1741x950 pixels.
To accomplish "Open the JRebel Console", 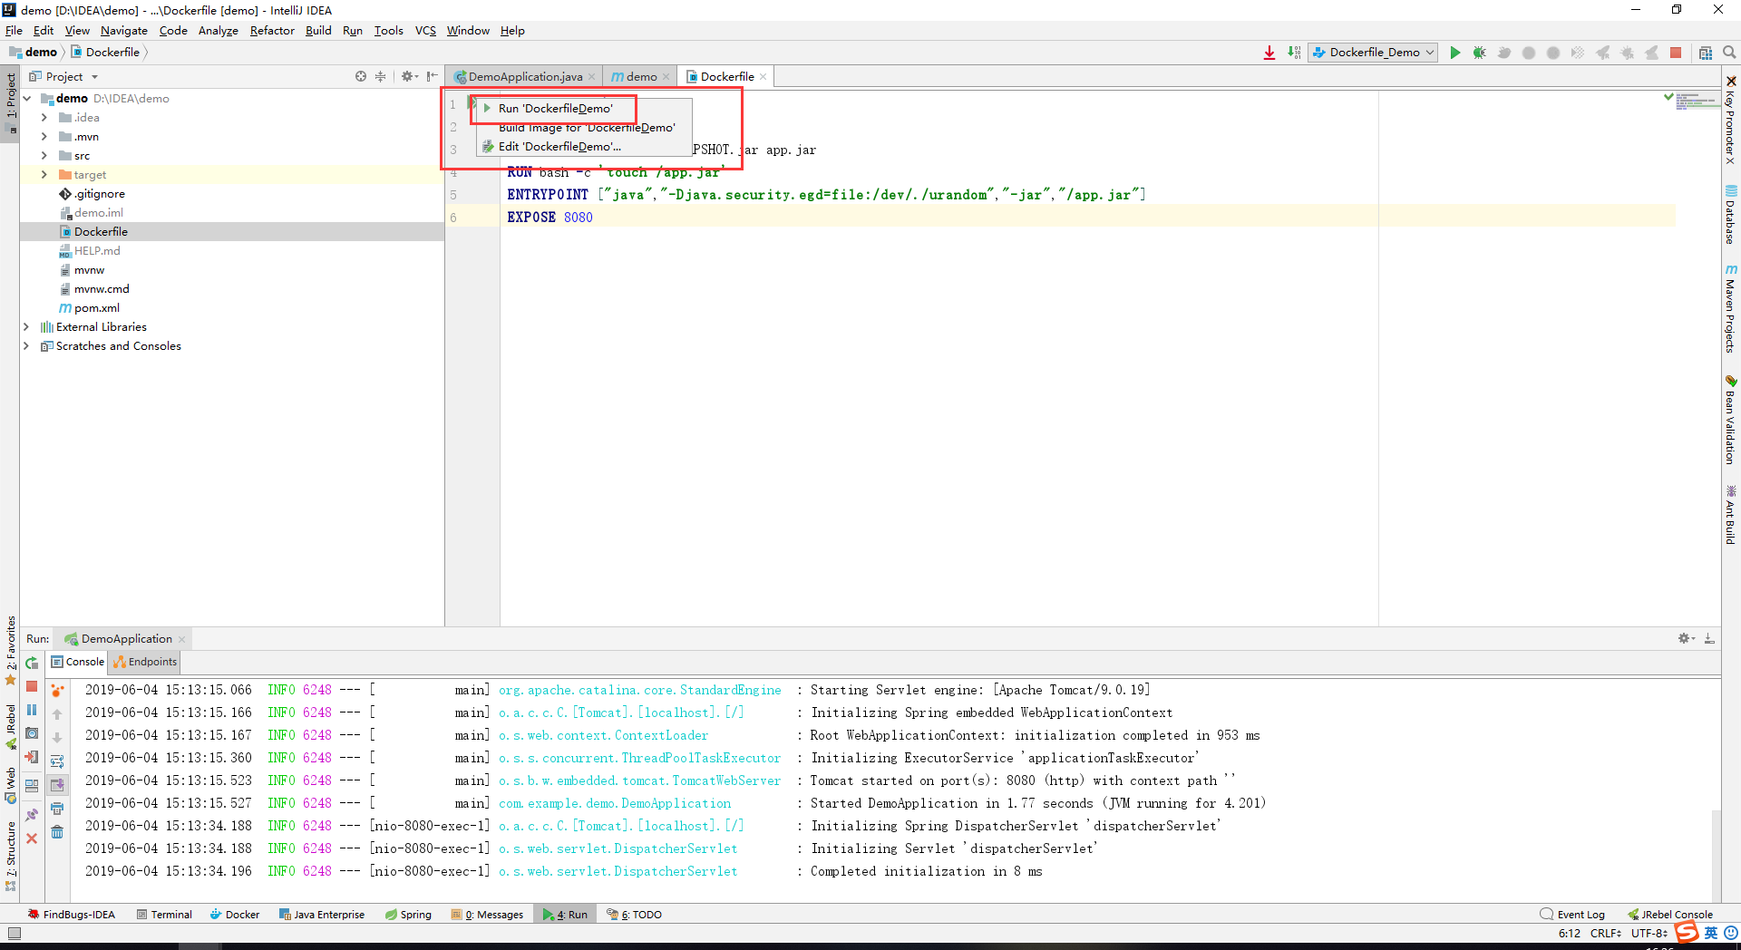I will tap(1670, 915).
